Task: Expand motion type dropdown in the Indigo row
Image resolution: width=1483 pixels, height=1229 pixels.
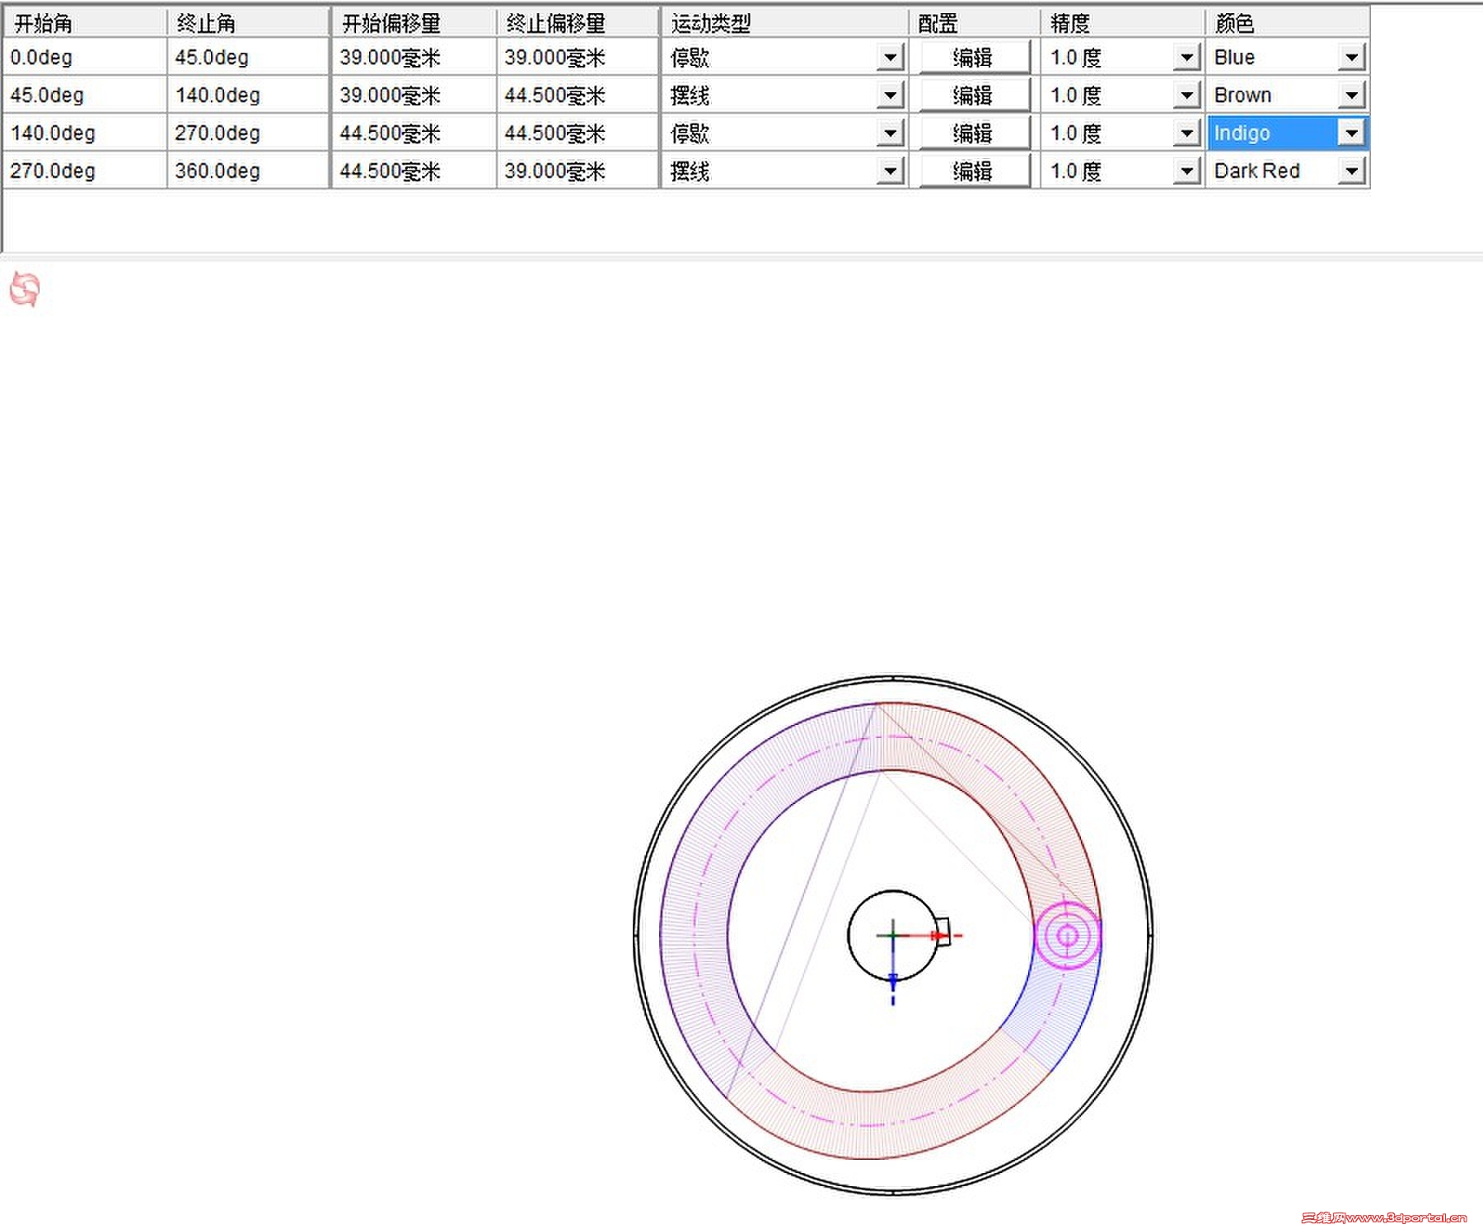Action: click(889, 133)
